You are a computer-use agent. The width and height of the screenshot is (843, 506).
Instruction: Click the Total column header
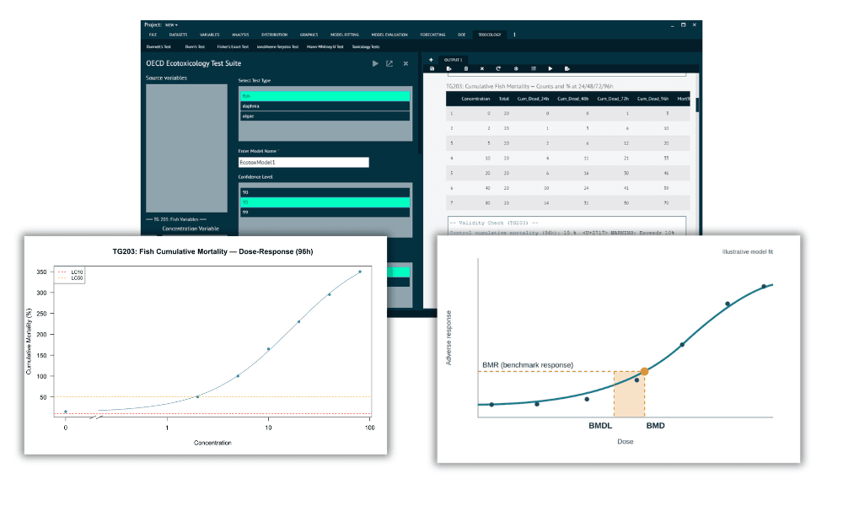tap(504, 99)
